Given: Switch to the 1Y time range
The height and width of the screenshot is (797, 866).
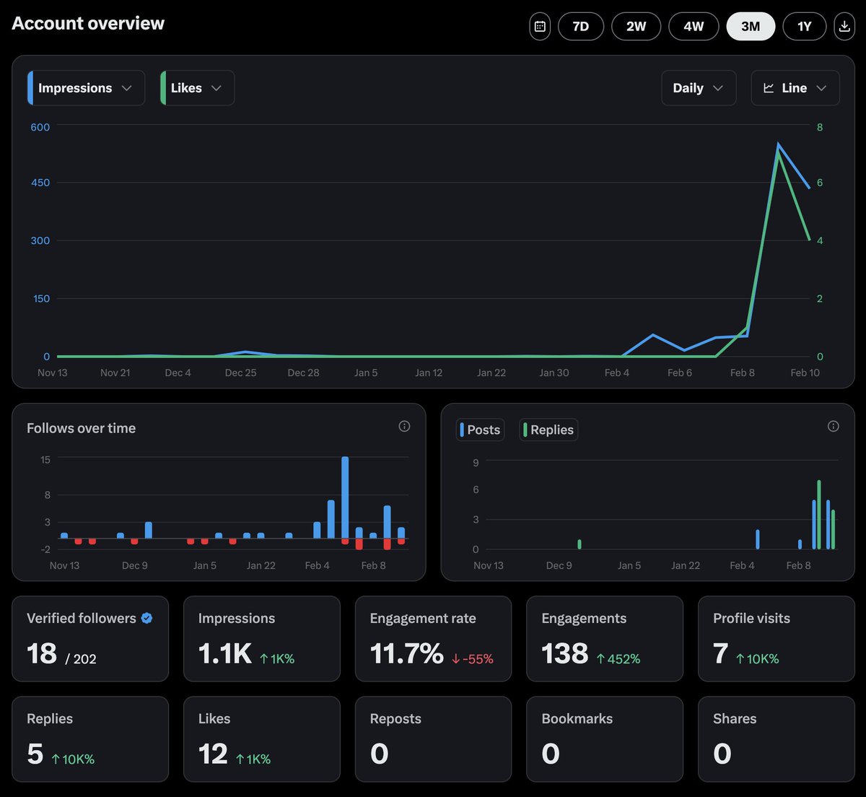Looking at the screenshot, I should pos(804,26).
